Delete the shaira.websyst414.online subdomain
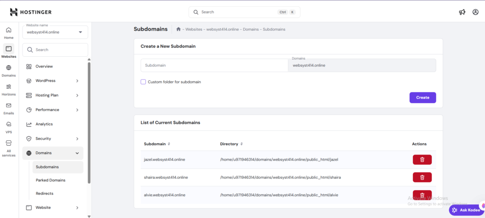Image resolution: width=485 pixels, height=218 pixels. (422, 177)
